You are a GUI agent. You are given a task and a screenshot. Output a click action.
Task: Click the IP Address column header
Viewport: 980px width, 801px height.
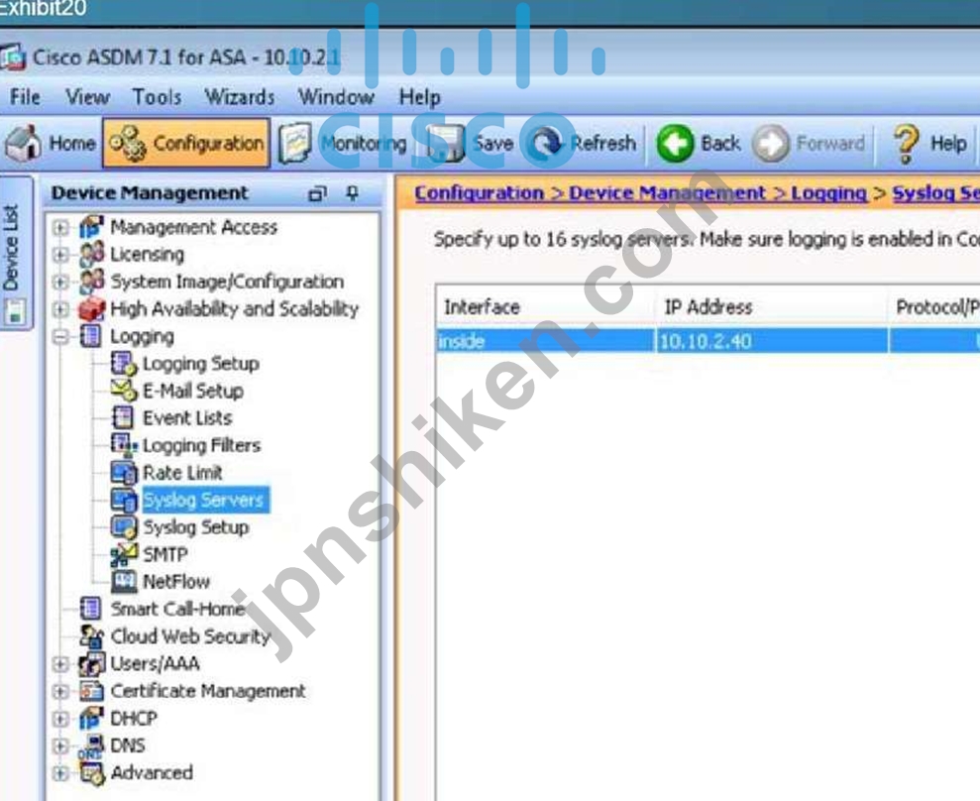(772, 307)
